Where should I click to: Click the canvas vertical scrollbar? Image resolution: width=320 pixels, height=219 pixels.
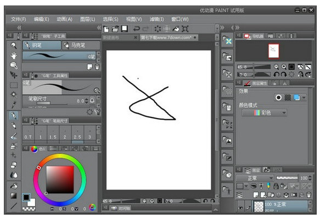(x=217, y=120)
